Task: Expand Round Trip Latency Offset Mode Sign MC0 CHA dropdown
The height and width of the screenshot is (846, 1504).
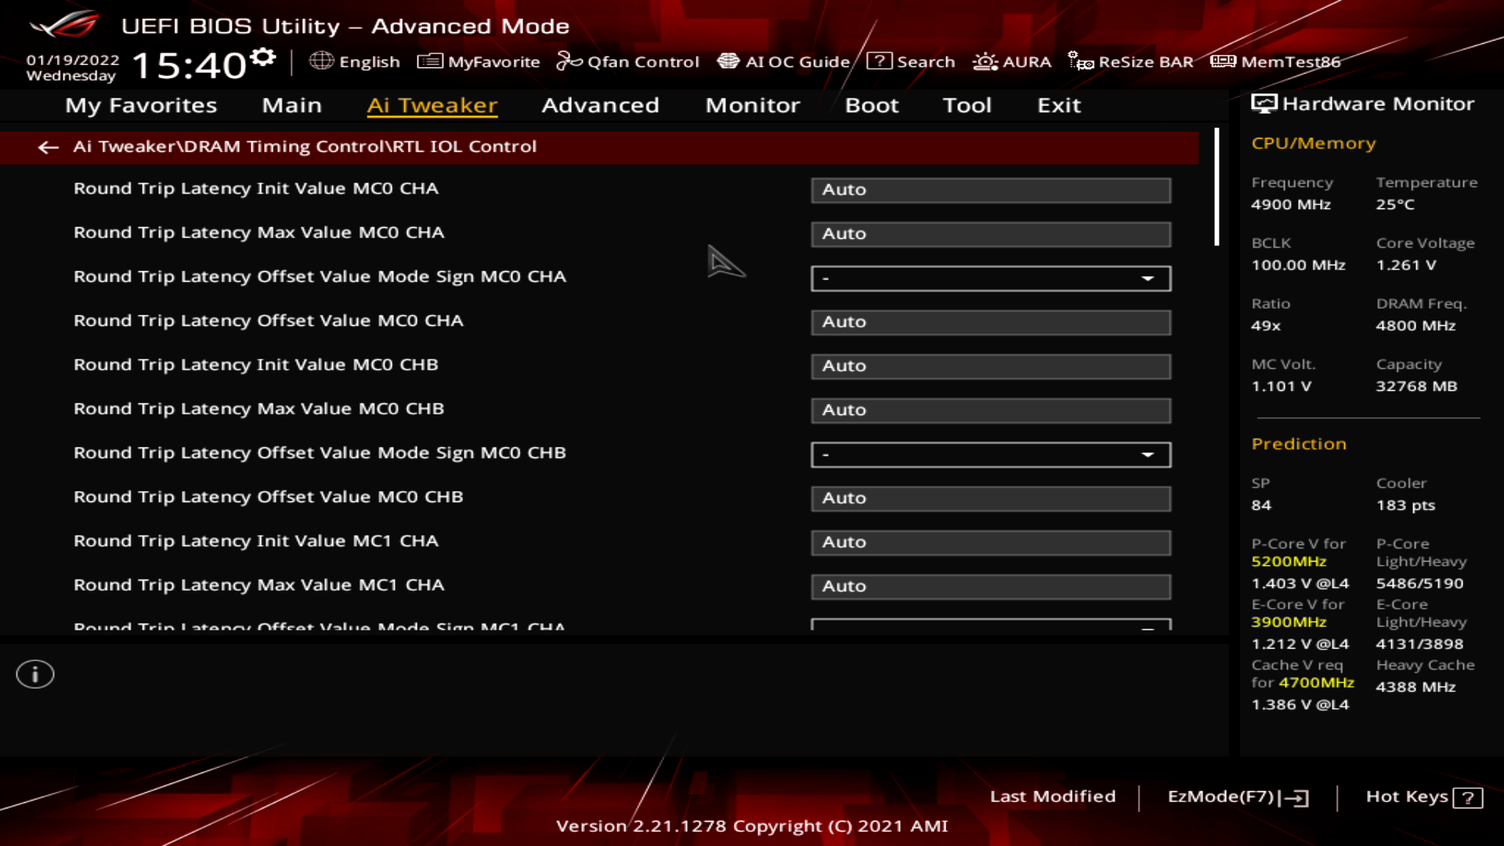Action: point(1148,278)
